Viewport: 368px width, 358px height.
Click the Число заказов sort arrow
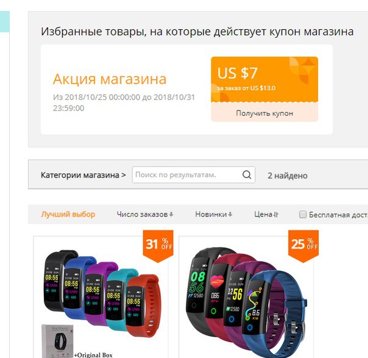click(x=171, y=214)
